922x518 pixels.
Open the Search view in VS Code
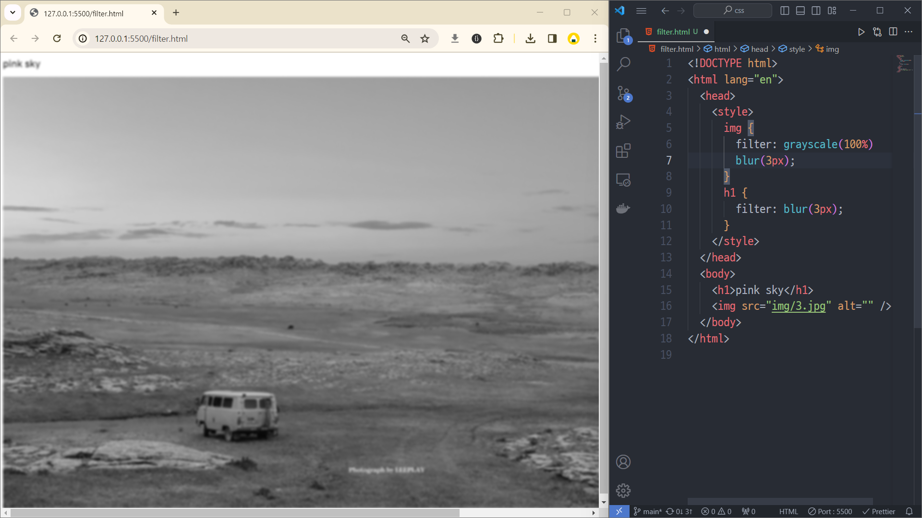coord(623,64)
